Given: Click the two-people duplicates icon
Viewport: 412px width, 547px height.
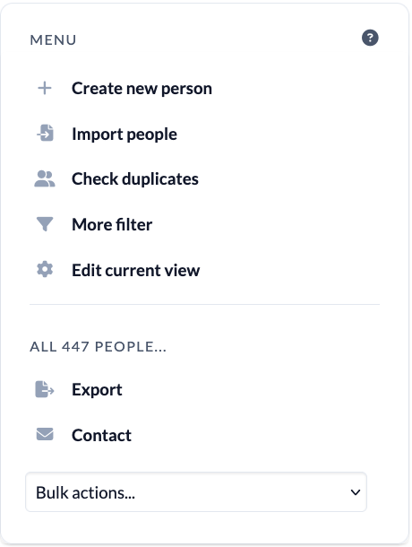Looking at the screenshot, I should 45,178.
